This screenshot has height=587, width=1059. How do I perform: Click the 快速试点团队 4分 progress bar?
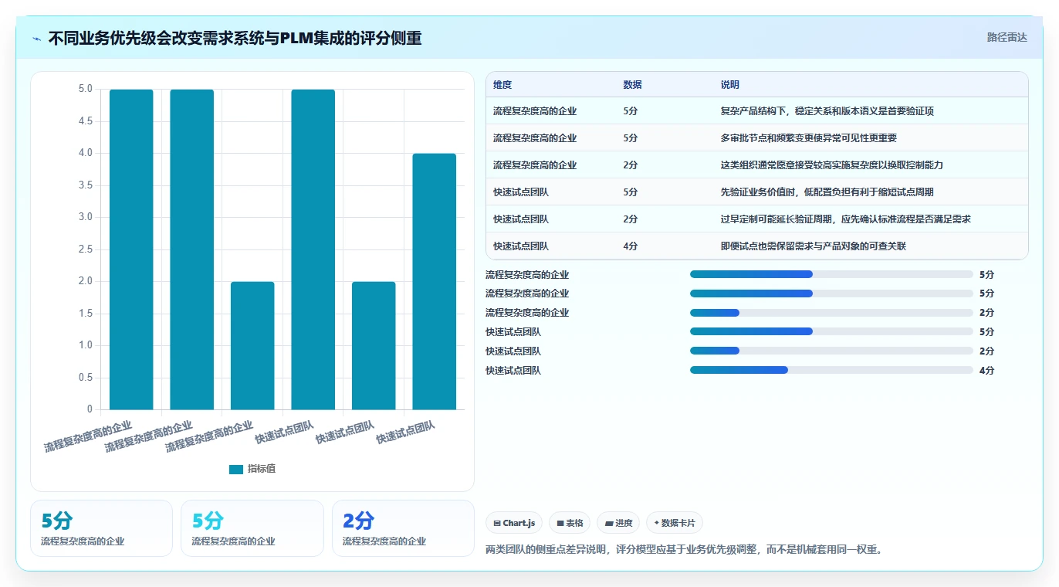click(x=831, y=371)
